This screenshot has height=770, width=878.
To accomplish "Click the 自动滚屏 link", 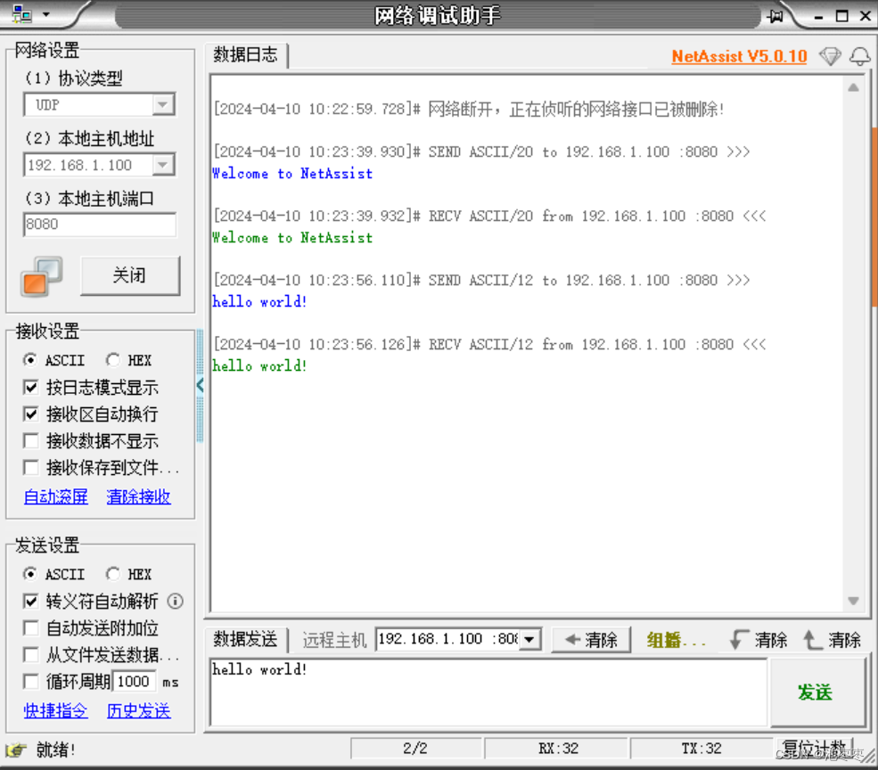I will [56, 496].
